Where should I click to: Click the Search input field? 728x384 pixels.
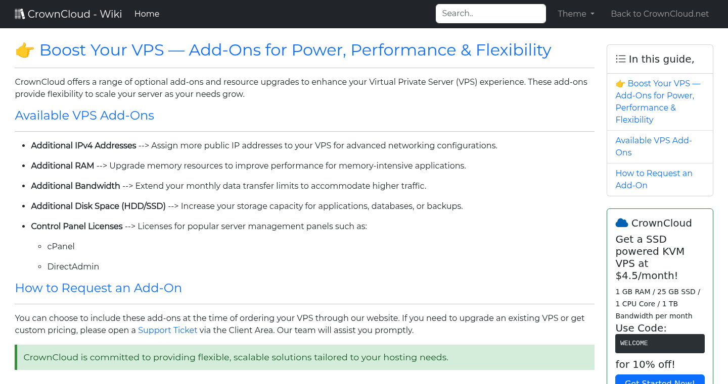point(490,13)
